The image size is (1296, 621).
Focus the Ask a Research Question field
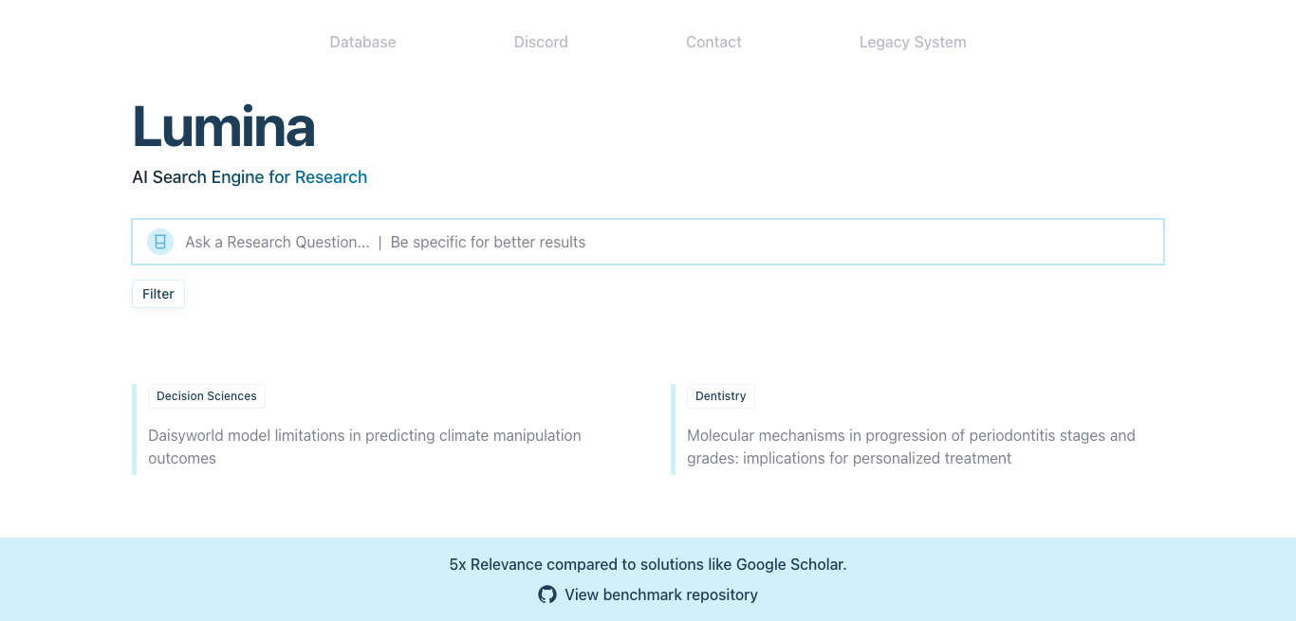[648, 242]
